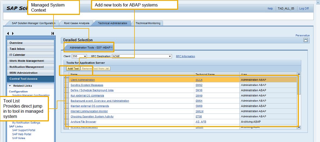Open the Client Administration tool link
This screenshot has width=320, height=142.
coord(83,80)
